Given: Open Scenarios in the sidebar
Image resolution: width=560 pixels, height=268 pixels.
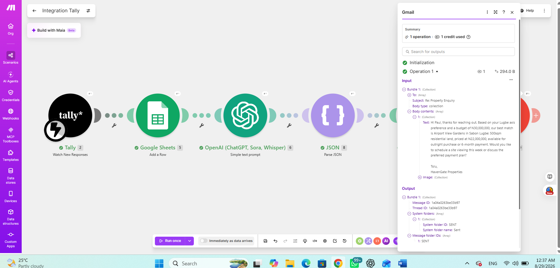Looking at the screenshot, I should coord(11,58).
